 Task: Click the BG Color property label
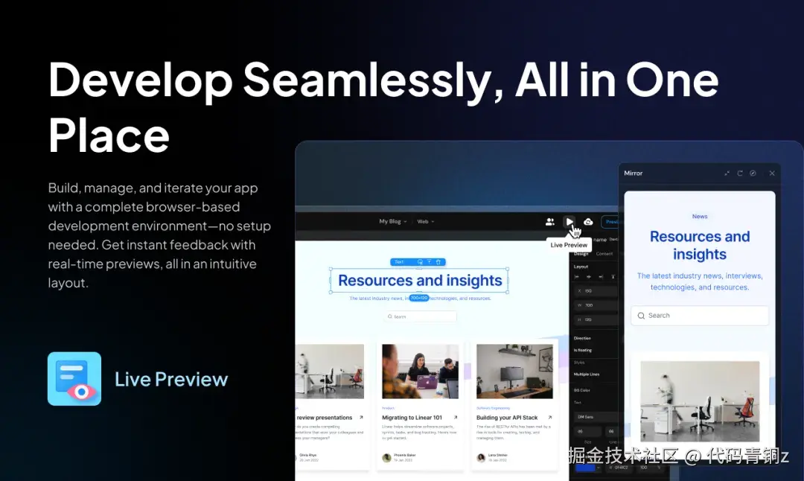[581, 390]
